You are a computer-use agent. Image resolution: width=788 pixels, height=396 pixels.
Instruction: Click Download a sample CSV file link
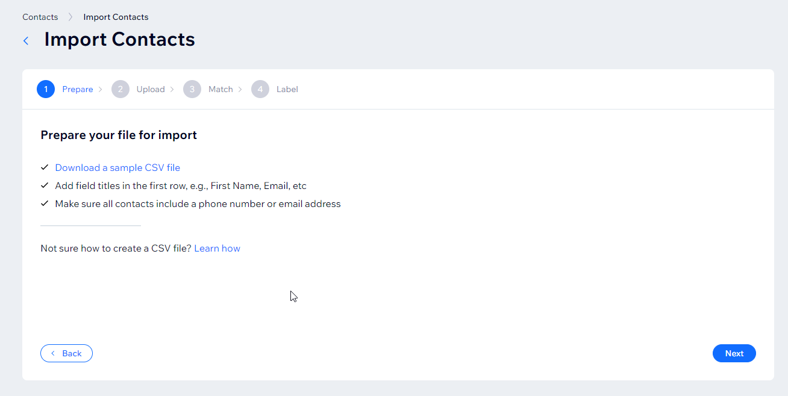click(117, 168)
